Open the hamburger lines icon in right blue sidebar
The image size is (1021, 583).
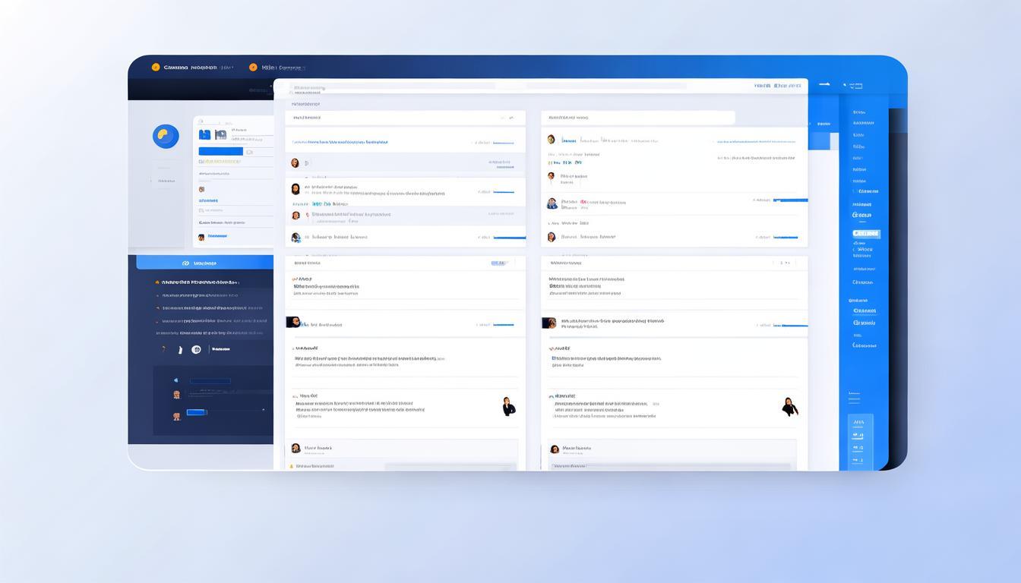[x=854, y=397]
